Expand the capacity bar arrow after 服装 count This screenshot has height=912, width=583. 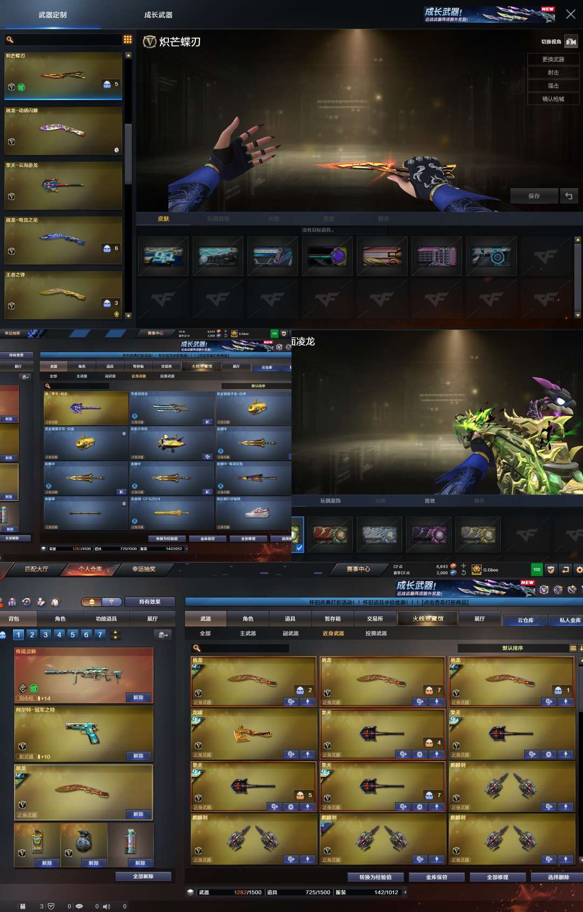click(x=405, y=892)
